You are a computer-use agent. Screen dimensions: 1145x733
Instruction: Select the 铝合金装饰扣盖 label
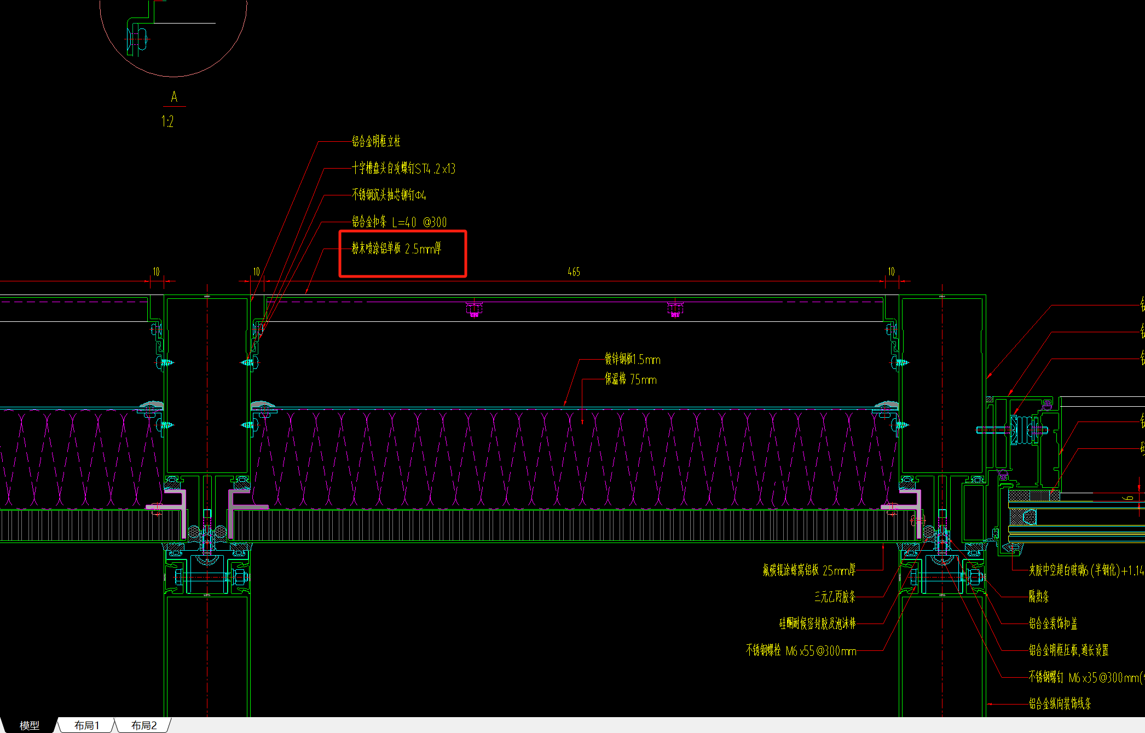click(x=1053, y=623)
